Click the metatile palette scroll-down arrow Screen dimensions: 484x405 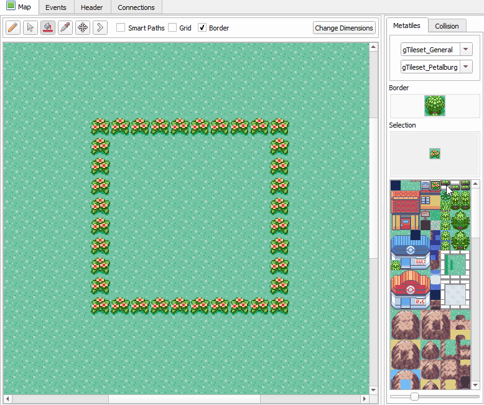click(476, 386)
